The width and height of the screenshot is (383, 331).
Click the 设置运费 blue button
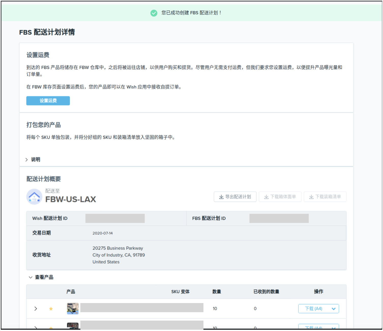48,101
